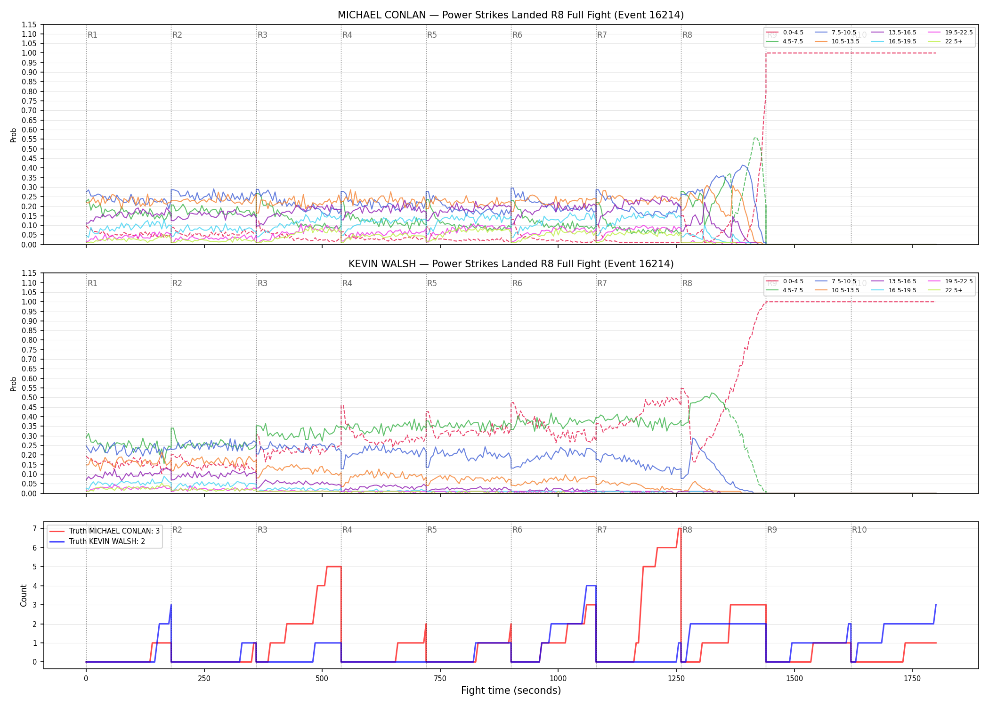Pick 0.0-4.5 legend entry in Walsh chart

[x=785, y=281]
